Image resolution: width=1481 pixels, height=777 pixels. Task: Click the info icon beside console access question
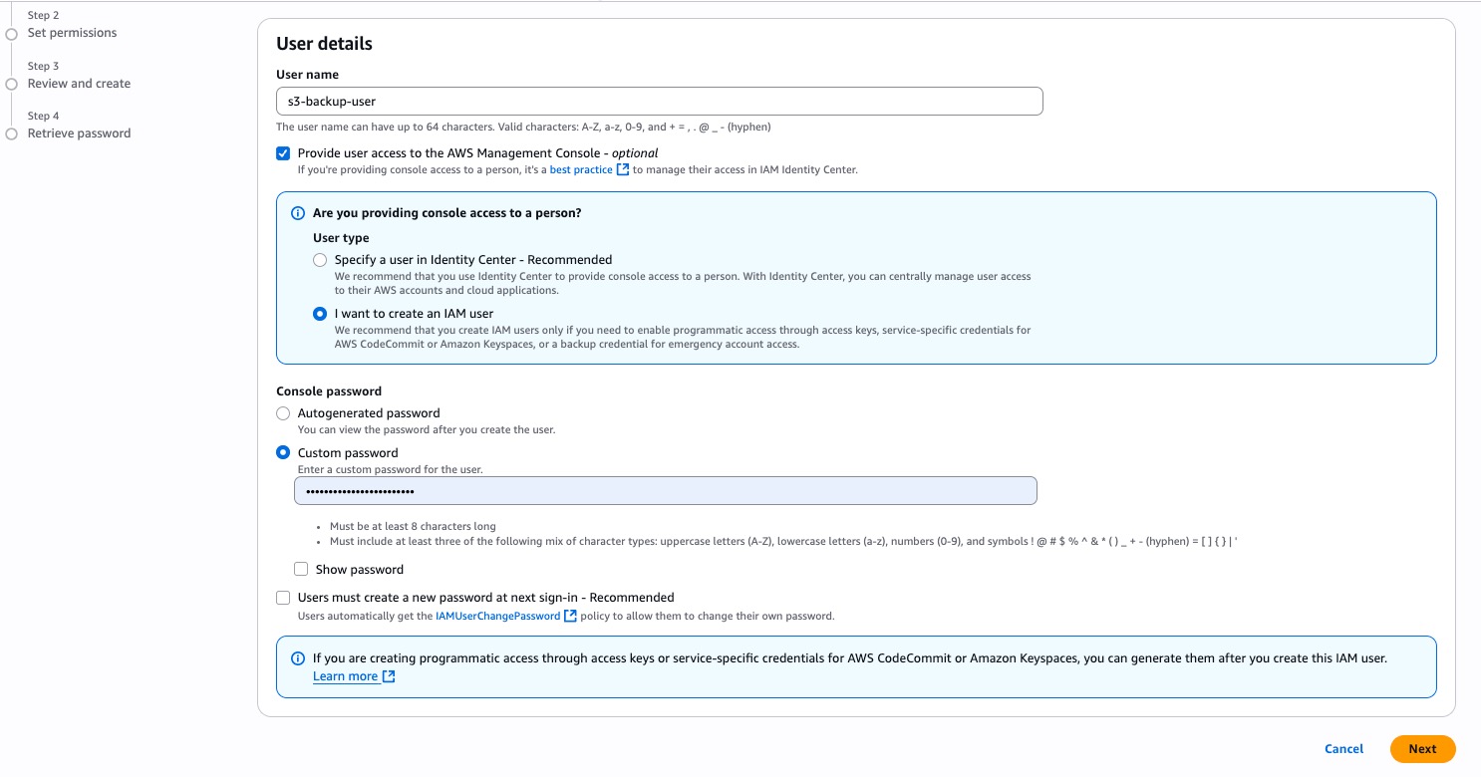pos(297,213)
